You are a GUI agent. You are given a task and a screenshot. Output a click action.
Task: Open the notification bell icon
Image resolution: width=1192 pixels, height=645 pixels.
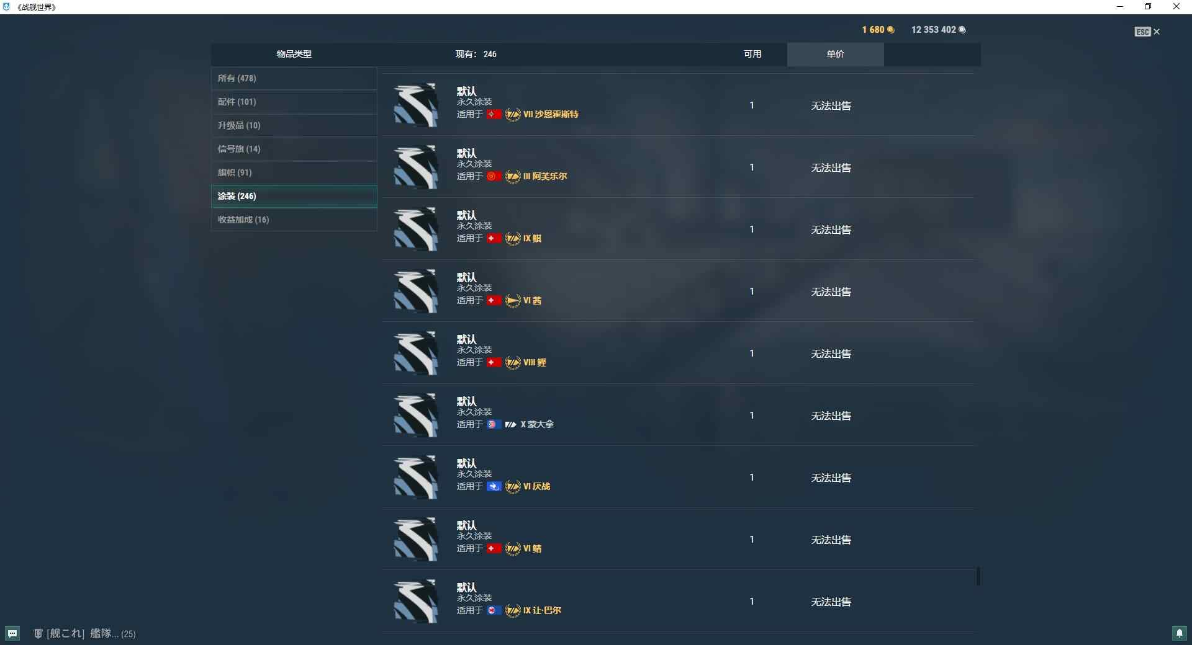point(1180,633)
